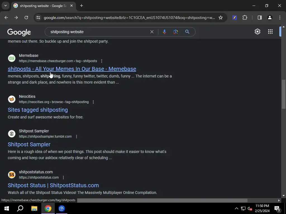Switch to Chrome in the taskbar
Viewport: 286px width, 214px height.
click(x=48, y=208)
